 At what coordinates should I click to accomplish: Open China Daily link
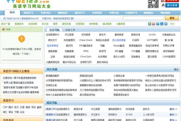pos(86,57)
